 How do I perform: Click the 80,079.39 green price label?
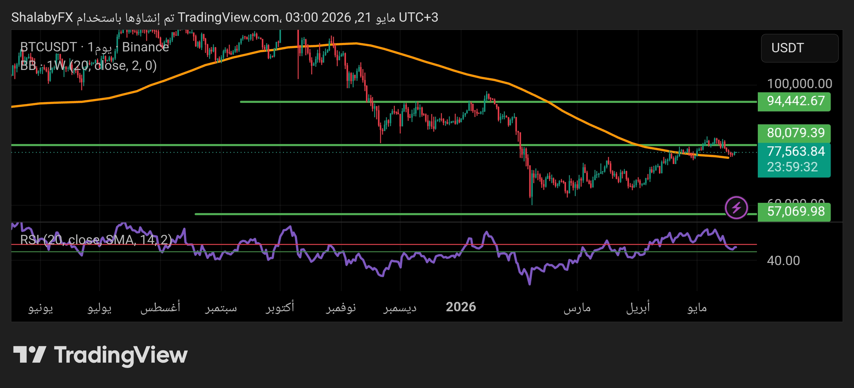pos(794,133)
